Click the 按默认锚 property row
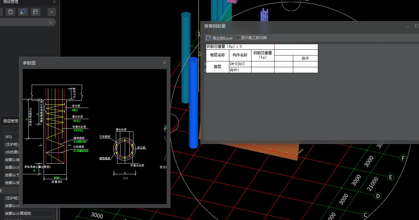 pyautogui.click(x=12, y=160)
